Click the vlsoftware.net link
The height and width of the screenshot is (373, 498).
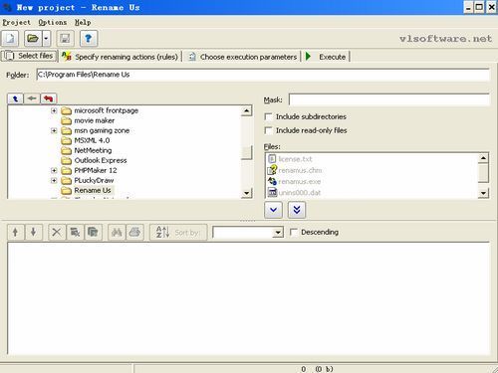445,39
